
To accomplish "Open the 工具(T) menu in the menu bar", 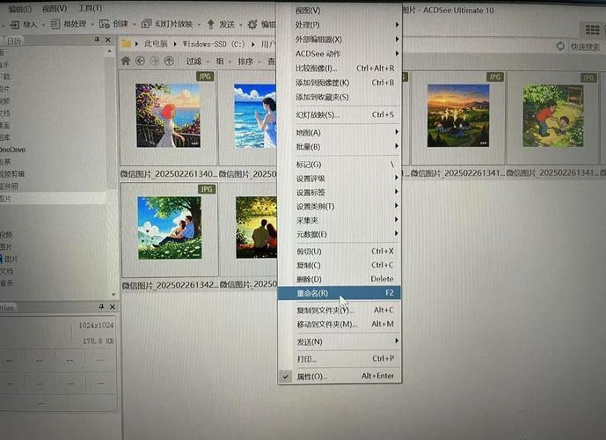I will (90, 8).
